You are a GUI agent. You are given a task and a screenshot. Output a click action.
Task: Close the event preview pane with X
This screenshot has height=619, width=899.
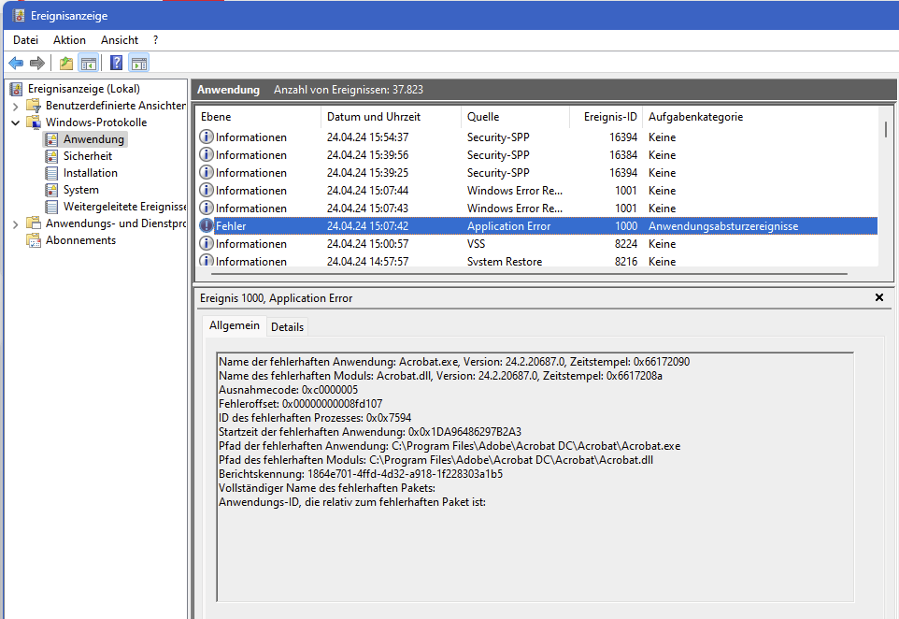click(x=878, y=297)
